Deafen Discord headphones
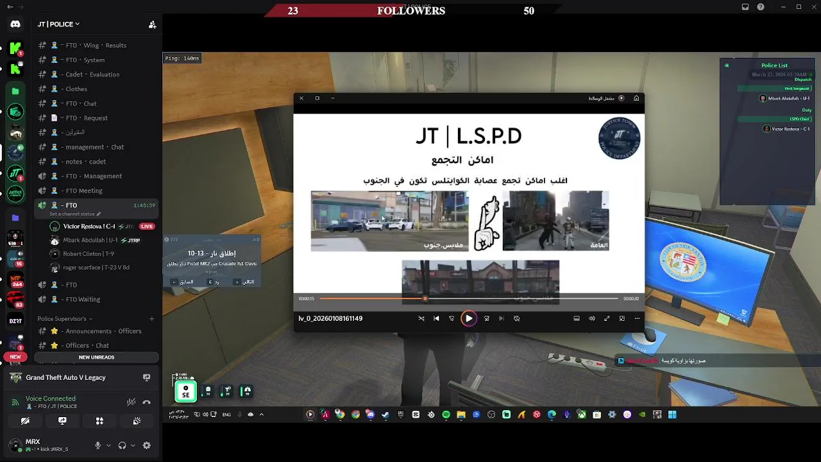 [x=122, y=445]
